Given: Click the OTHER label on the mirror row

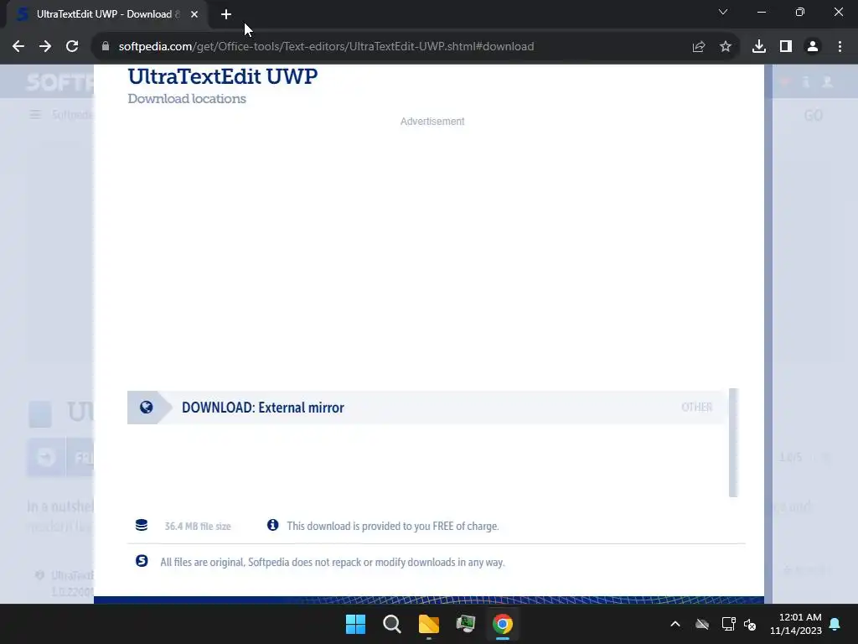Looking at the screenshot, I should click(696, 407).
